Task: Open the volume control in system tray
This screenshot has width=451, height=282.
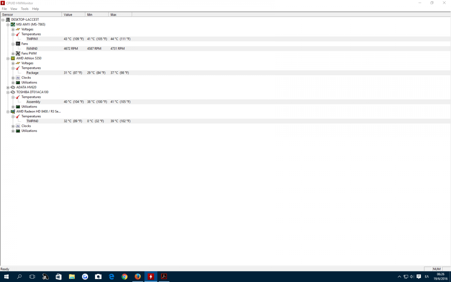Action: click(x=412, y=277)
